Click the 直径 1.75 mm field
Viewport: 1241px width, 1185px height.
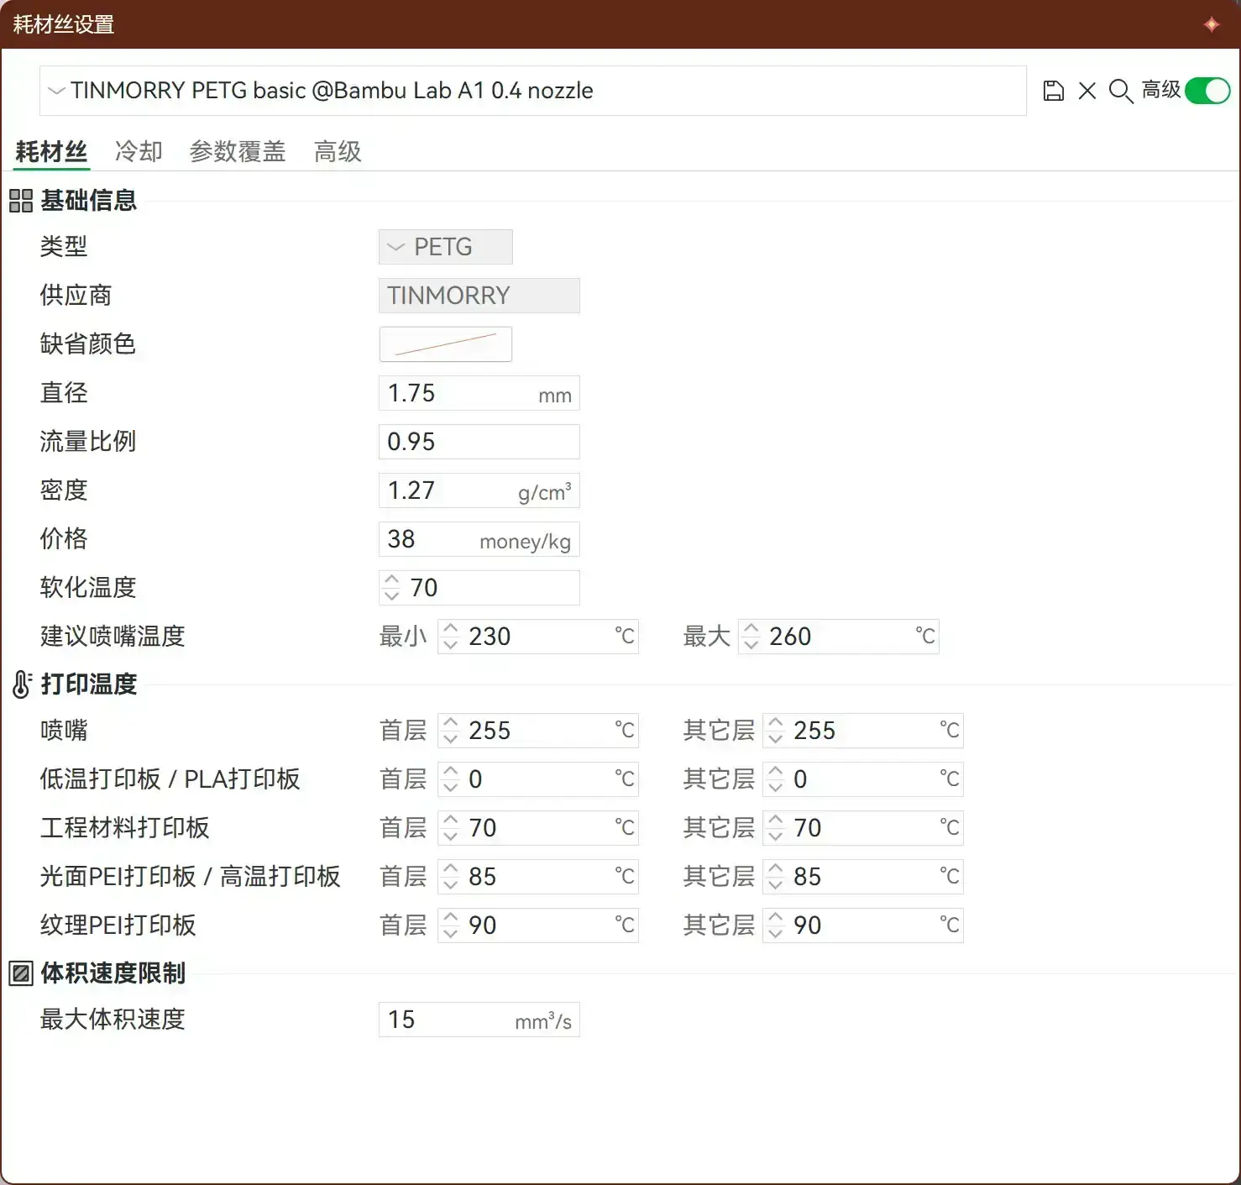(x=479, y=393)
